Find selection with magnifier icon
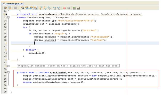Screen dimensions: 161x95 [23, 8]
